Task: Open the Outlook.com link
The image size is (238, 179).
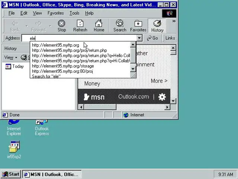Action: pos(134,97)
